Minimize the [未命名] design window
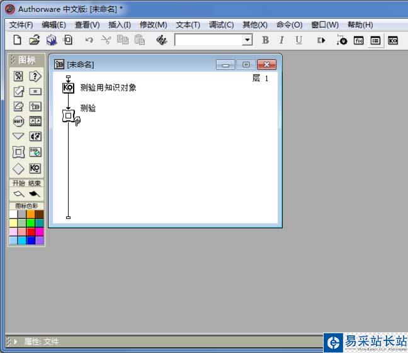The image size is (408, 353). 225,65
